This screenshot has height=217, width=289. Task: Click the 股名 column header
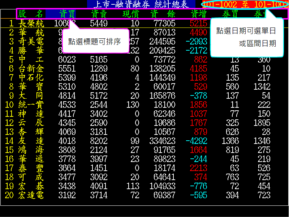(31, 14)
